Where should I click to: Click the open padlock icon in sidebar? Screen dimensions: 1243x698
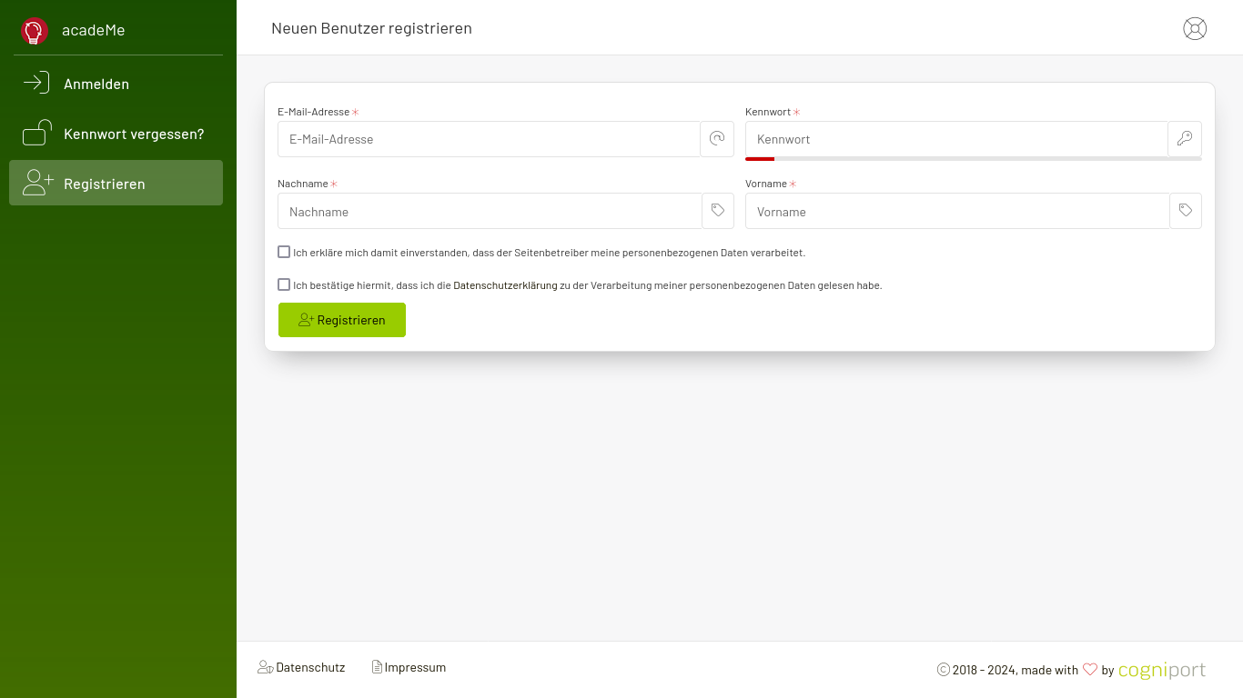[x=37, y=133]
